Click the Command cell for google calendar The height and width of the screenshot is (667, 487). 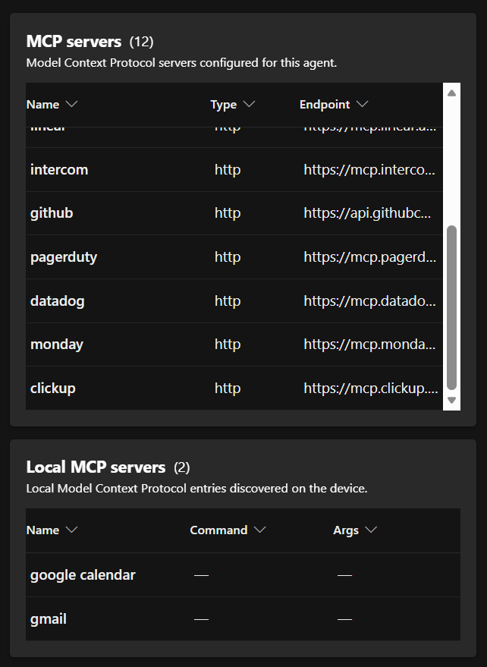pos(201,575)
